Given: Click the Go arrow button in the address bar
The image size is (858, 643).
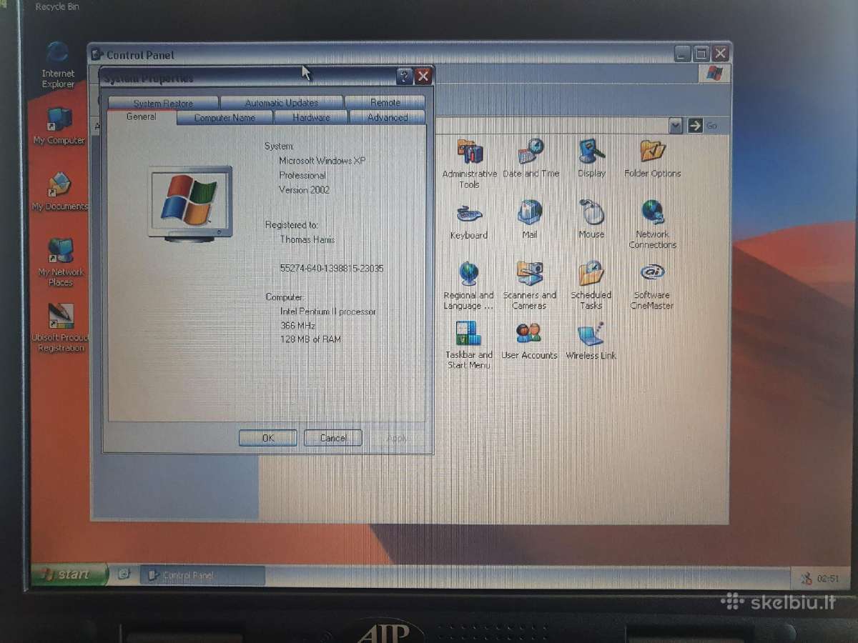Looking at the screenshot, I should click(695, 126).
